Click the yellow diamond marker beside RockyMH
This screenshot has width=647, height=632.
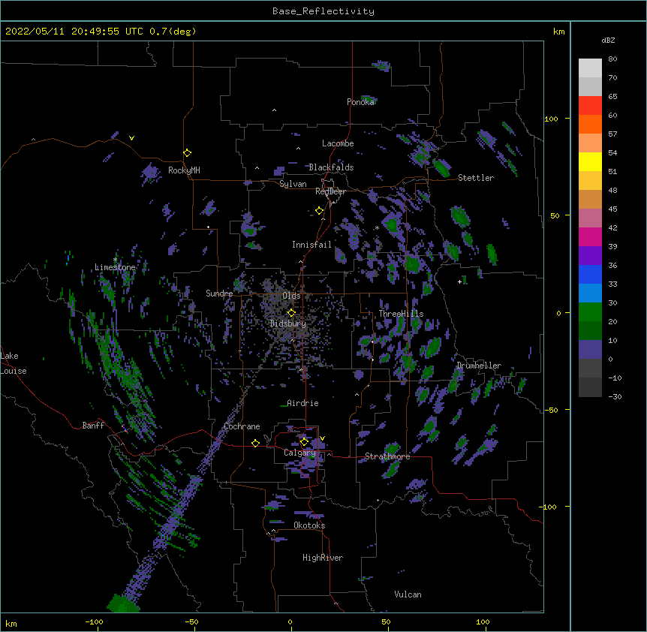(187, 153)
